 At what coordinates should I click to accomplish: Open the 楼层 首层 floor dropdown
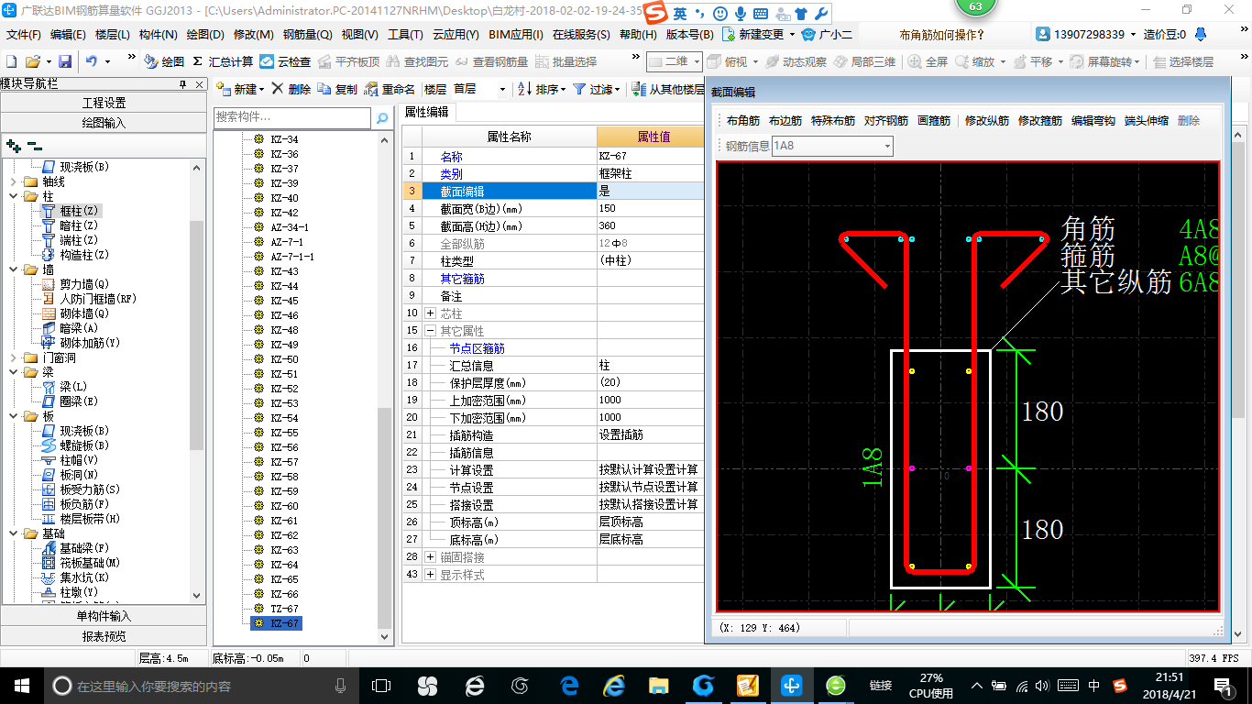pyautogui.click(x=478, y=89)
